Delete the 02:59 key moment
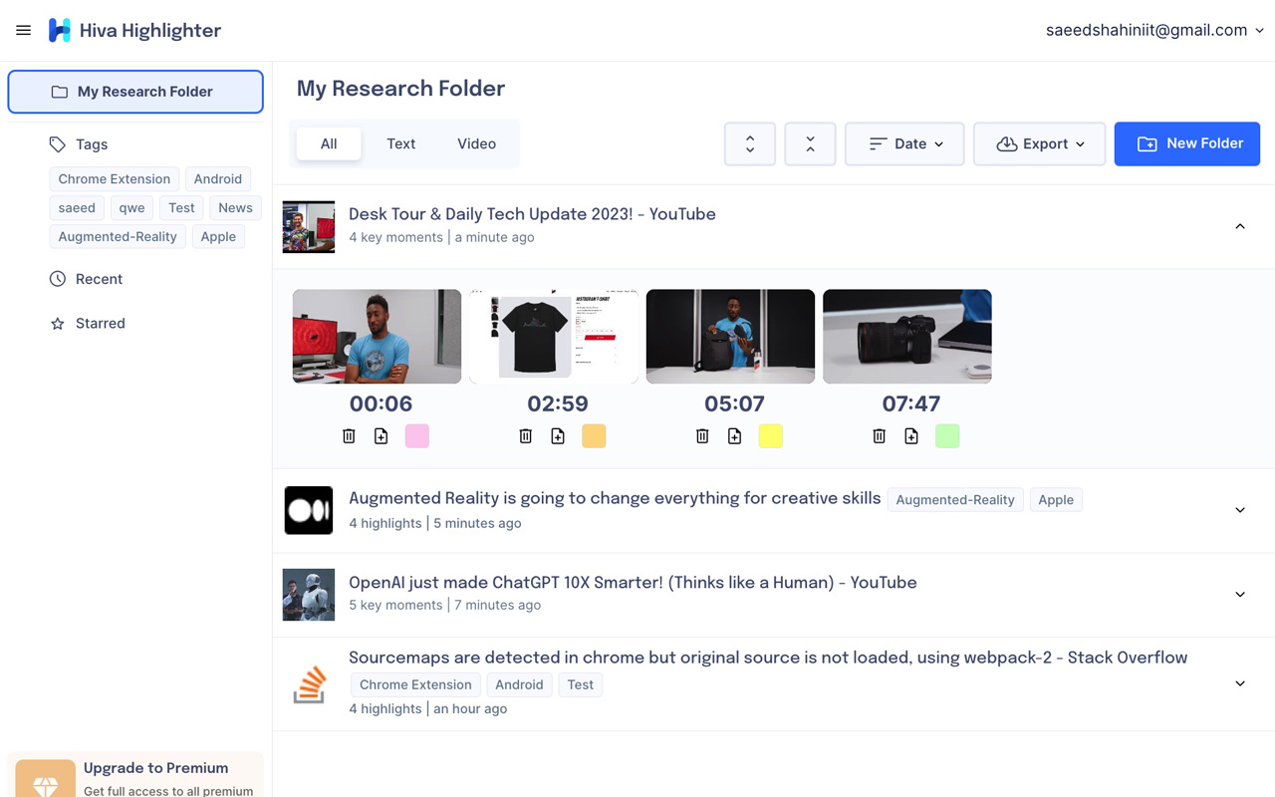The width and height of the screenshot is (1275, 797). click(x=526, y=435)
